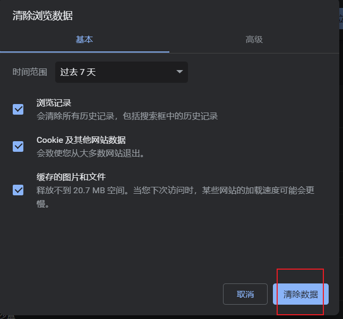Viewport: 343px width, 319px height.
Task: Click the 会清除所有历史记录 description text
Action: [x=127, y=116]
